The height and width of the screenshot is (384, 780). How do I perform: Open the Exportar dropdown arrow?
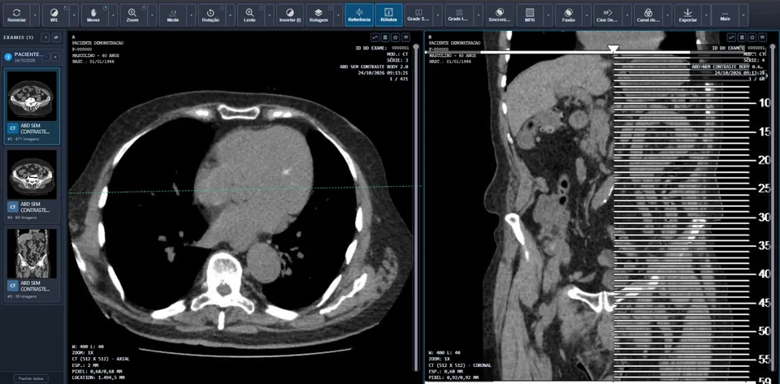(x=706, y=15)
